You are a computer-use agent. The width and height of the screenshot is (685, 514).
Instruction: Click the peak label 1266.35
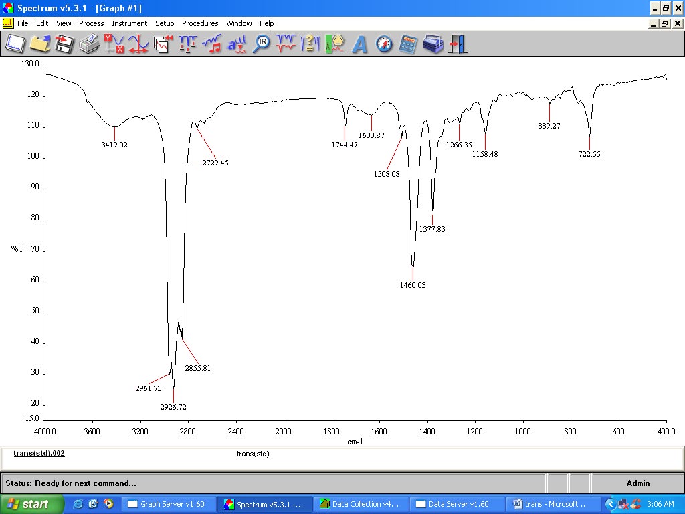(459, 145)
